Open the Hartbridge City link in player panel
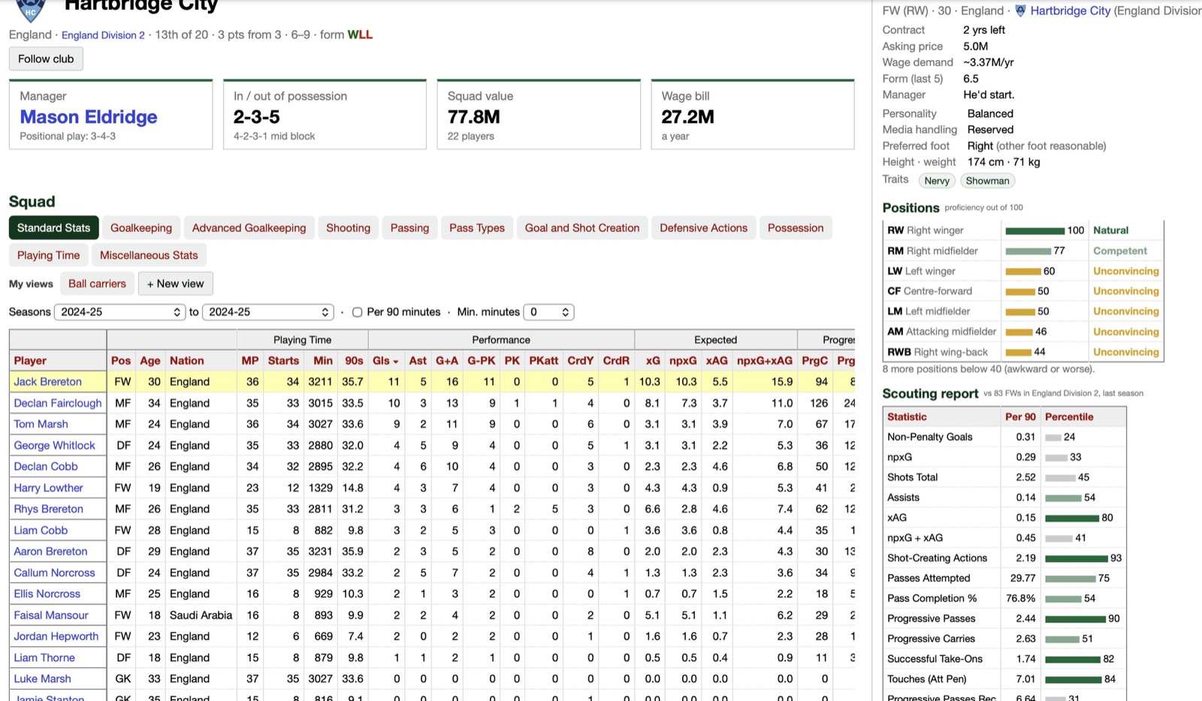 click(1070, 11)
